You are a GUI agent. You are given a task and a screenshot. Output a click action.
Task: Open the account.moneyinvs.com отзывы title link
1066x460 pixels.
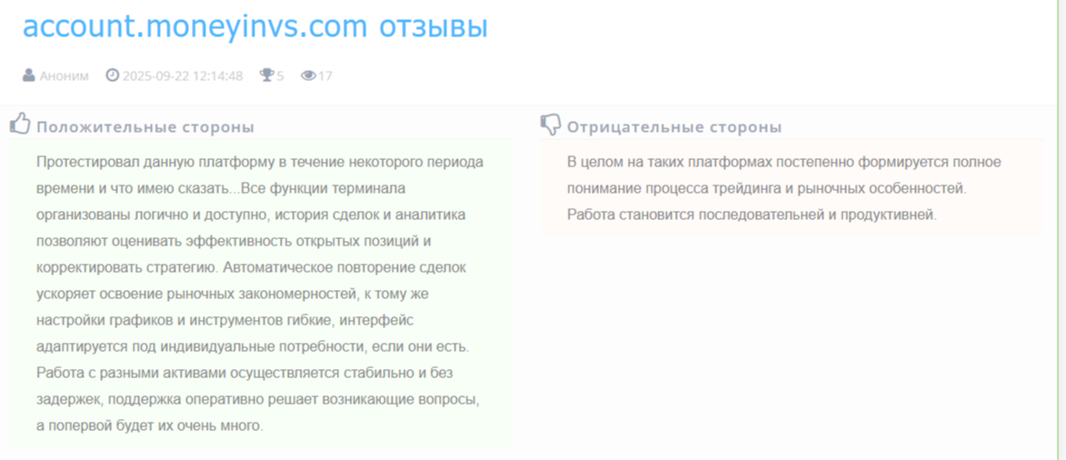point(255,26)
